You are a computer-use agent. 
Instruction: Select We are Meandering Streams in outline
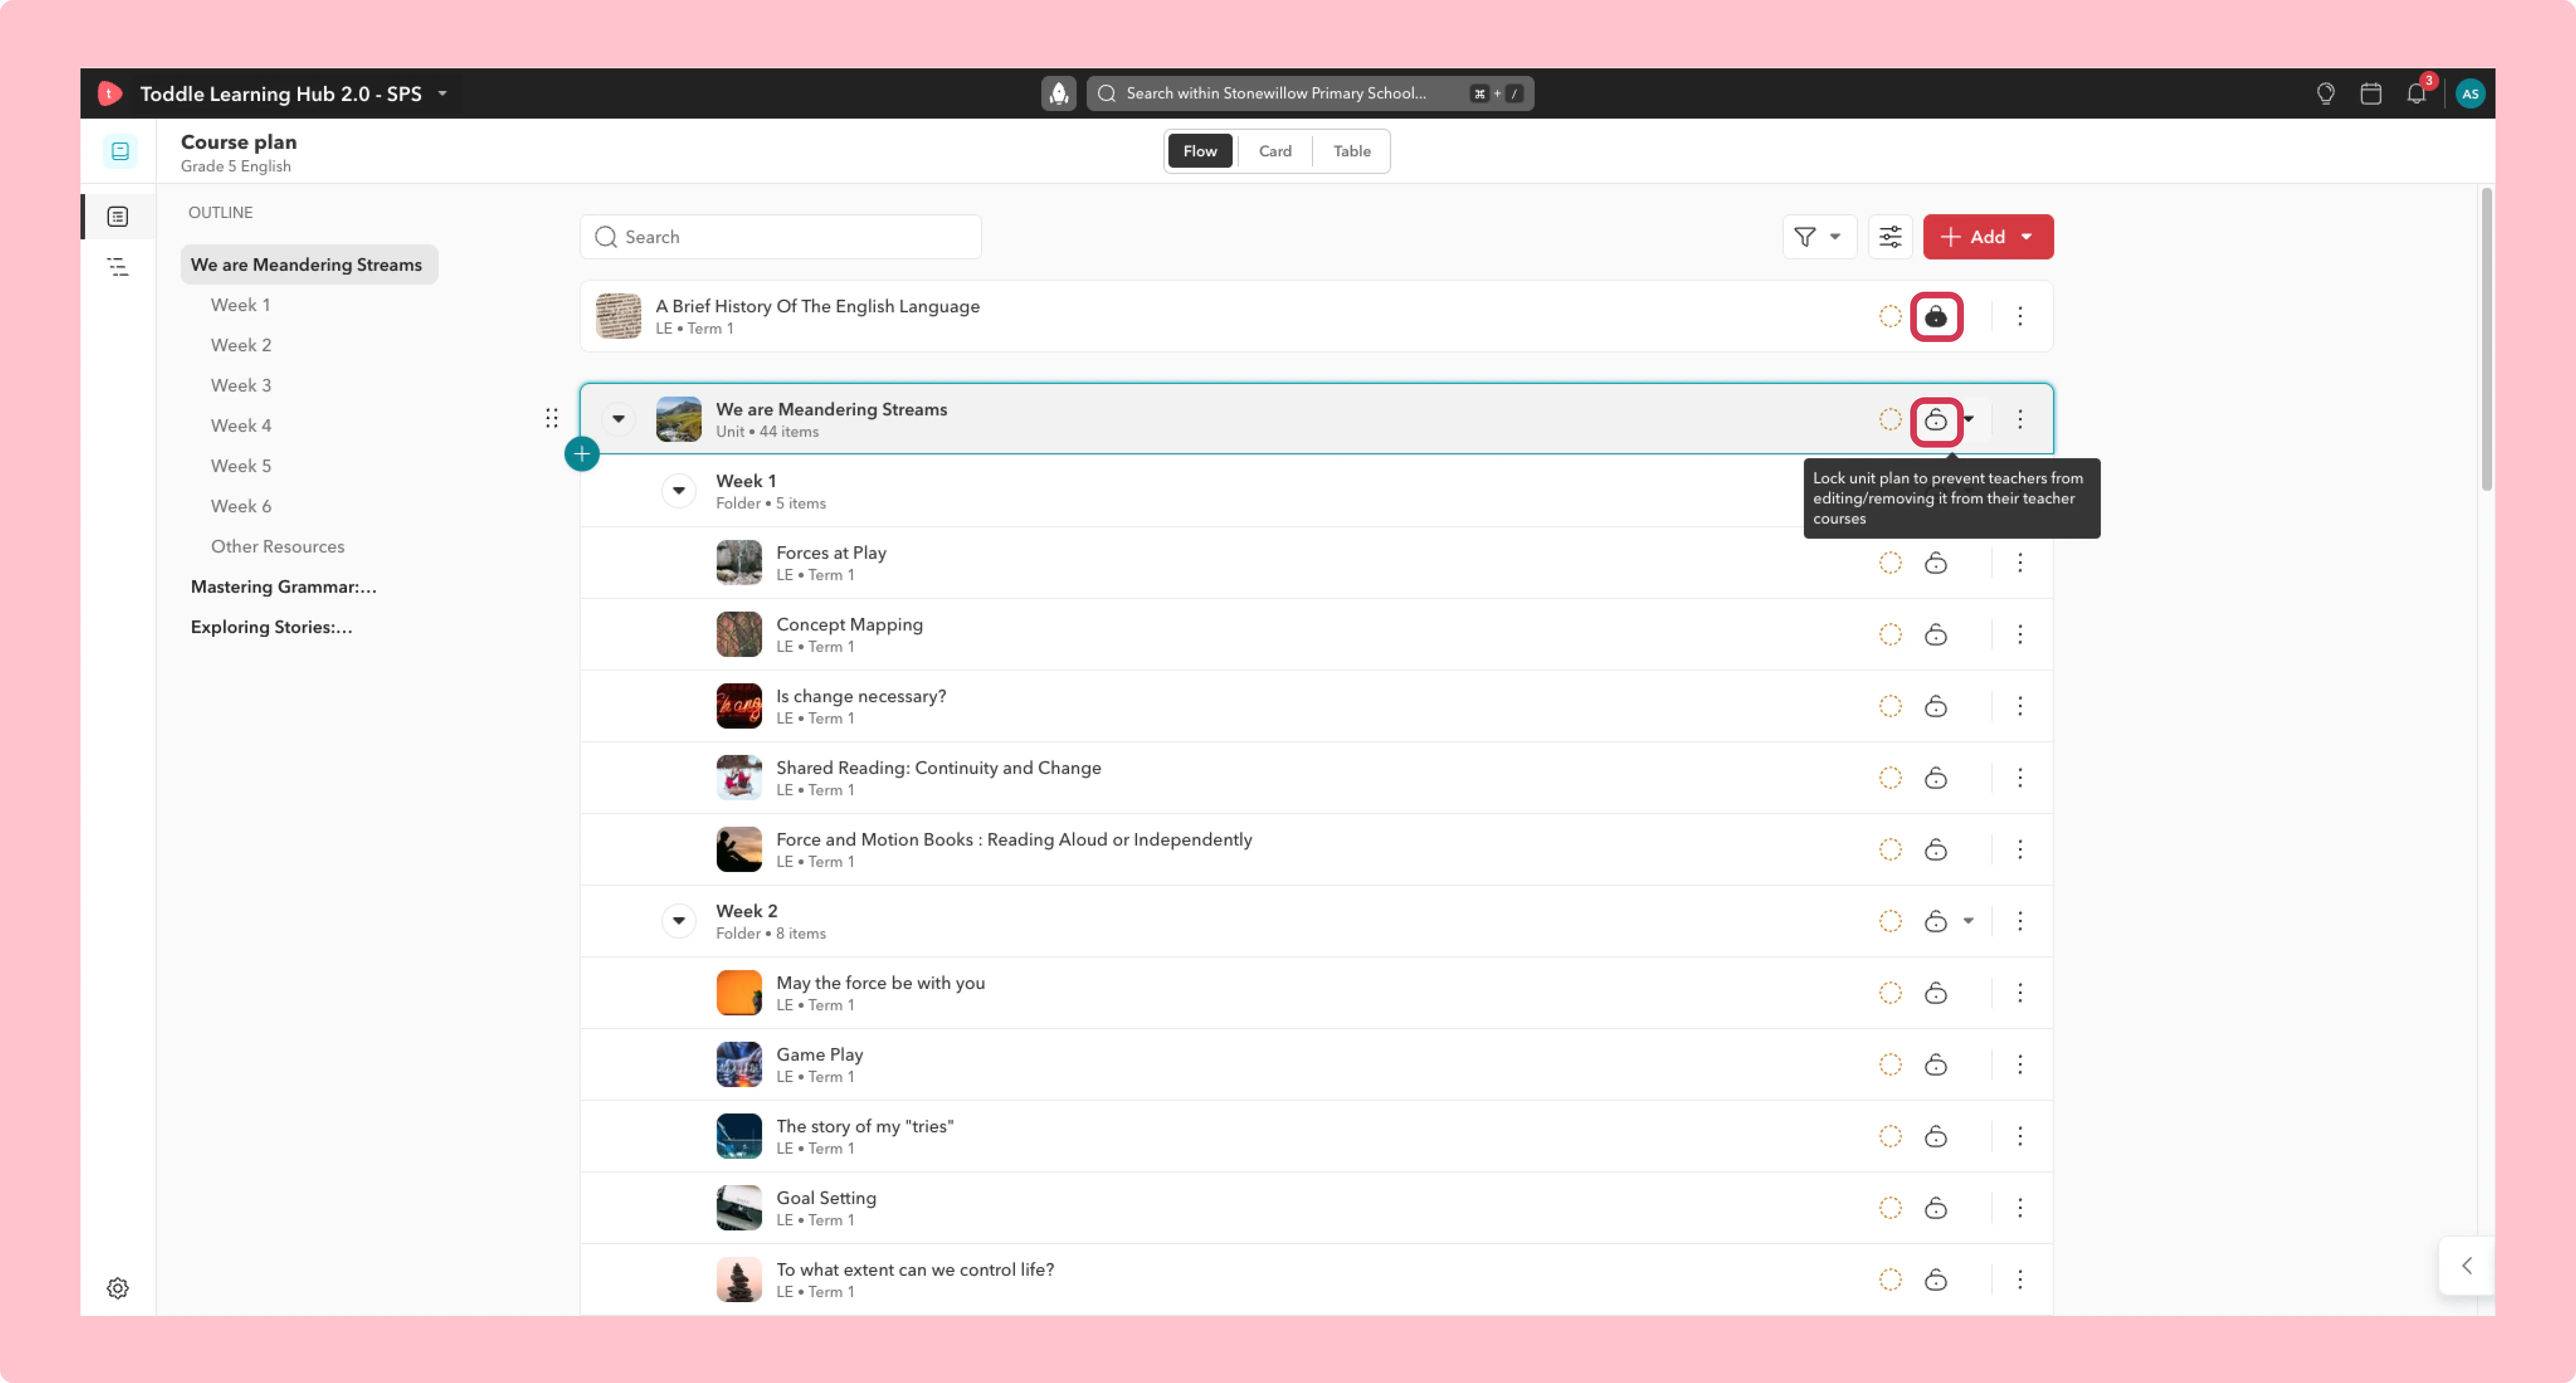click(x=309, y=265)
